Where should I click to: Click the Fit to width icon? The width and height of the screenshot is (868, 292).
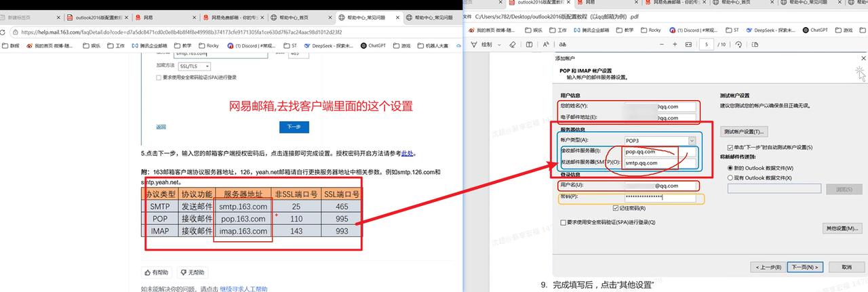pos(689,45)
